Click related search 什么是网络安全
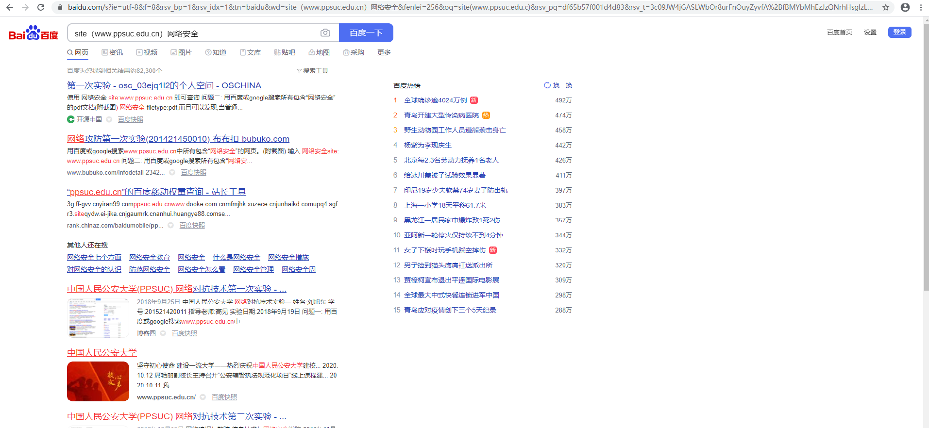 tap(236, 257)
